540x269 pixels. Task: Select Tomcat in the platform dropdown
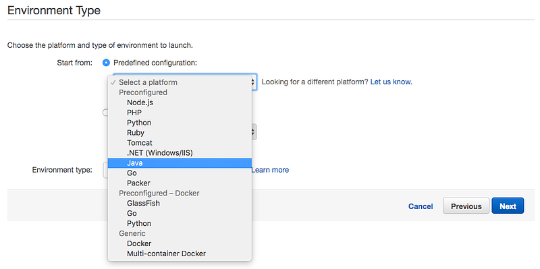click(x=180, y=143)
